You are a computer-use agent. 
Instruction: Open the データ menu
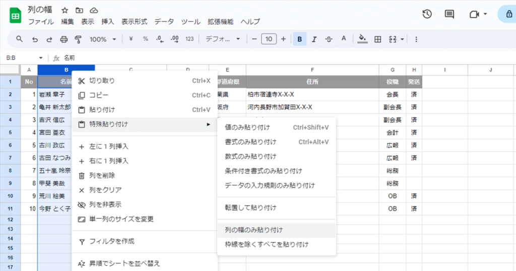[164, 22]
